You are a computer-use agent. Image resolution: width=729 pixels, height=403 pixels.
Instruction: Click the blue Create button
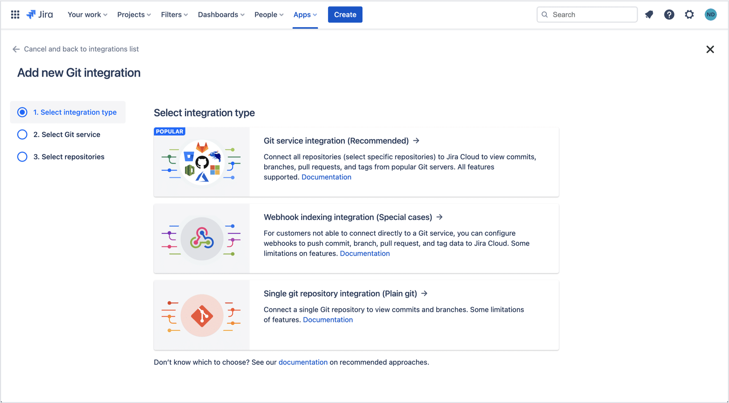click(x=345, y=14)
